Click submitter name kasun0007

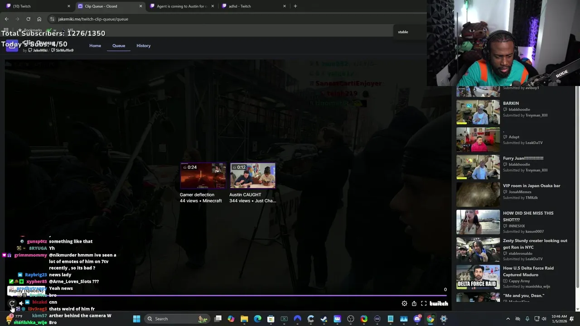534,231
